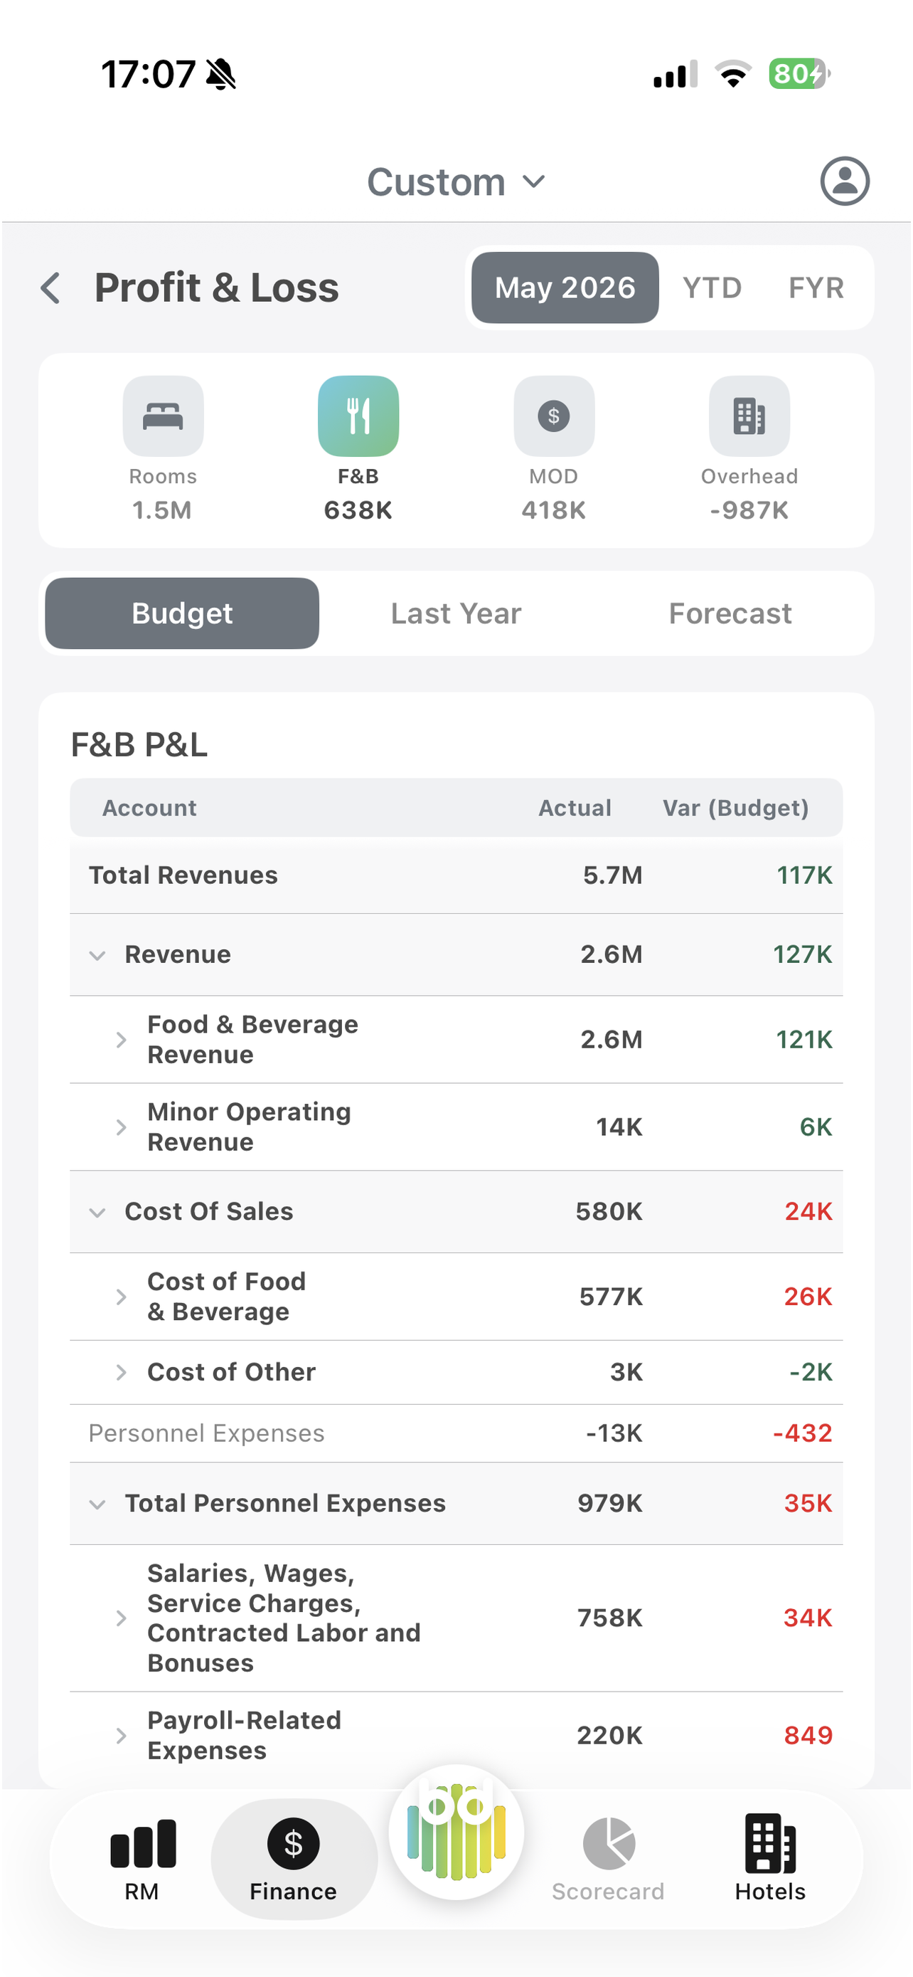Select the Rooms bed icon
The image size is (913, 1977).
pos(163,416)
